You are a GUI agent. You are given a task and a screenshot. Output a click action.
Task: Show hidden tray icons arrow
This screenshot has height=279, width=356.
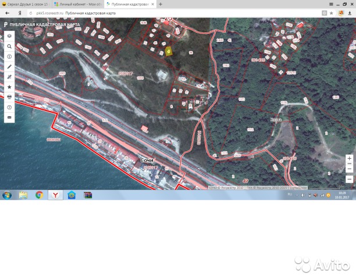tap(297, 195)
